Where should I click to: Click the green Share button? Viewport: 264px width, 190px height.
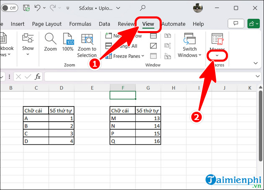click(x=254, y=23)
